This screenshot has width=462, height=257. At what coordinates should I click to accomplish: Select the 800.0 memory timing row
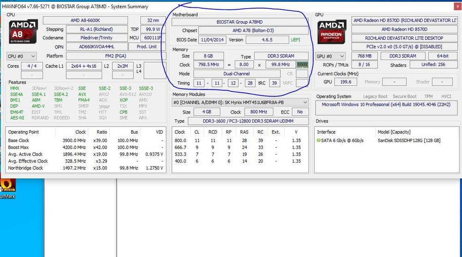tap(240, 140)
